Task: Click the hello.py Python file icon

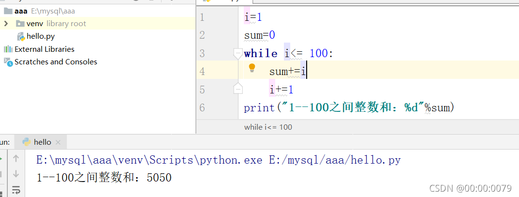Action: pos(21,36)
